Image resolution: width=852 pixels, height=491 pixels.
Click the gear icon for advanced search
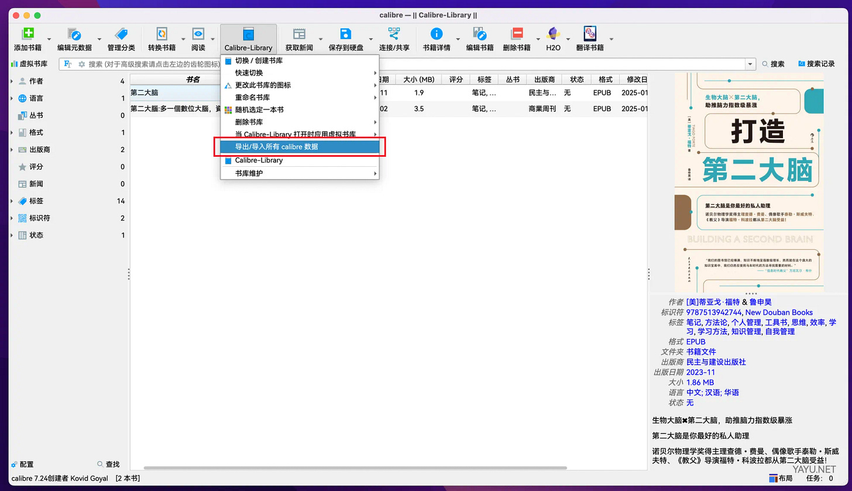click(82, 64)
